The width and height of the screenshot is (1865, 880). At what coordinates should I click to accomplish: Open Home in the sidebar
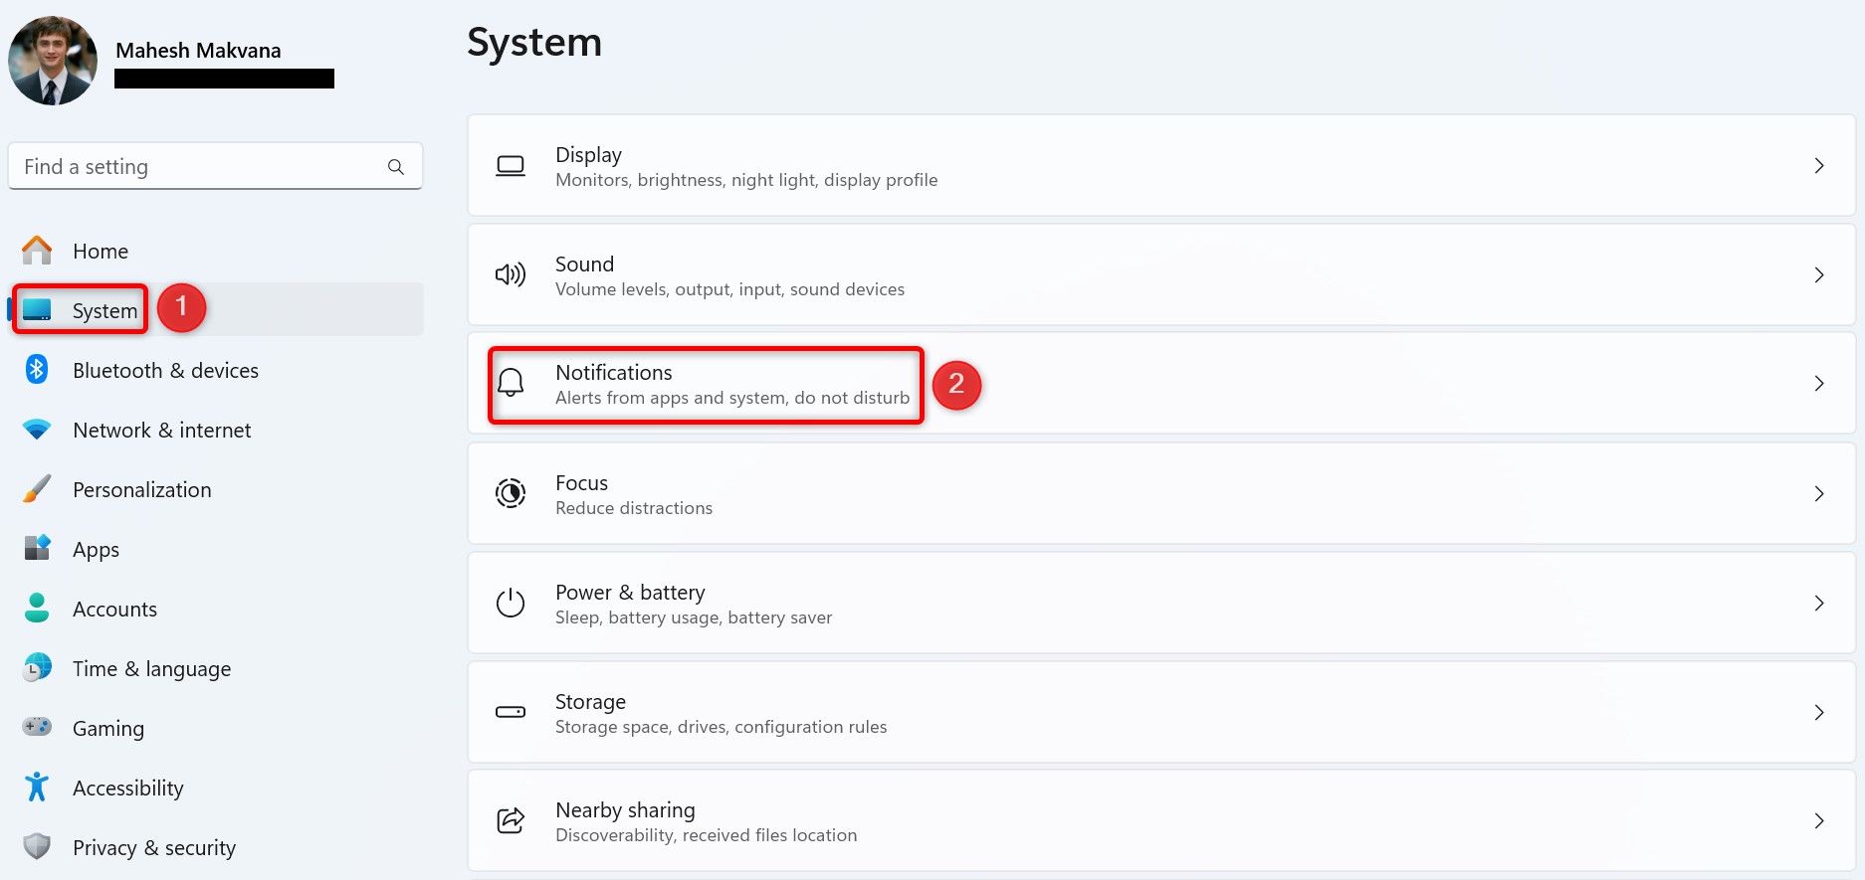pos(216,251)
